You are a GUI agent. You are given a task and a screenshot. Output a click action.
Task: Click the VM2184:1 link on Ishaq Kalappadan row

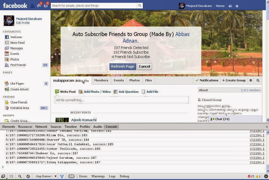pyautogui.click(x=257, y=162)
